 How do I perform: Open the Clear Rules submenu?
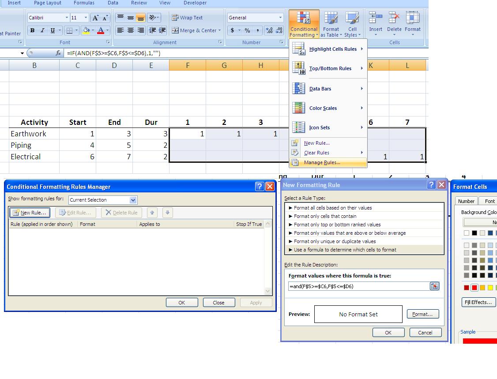(x=328, y=153)
